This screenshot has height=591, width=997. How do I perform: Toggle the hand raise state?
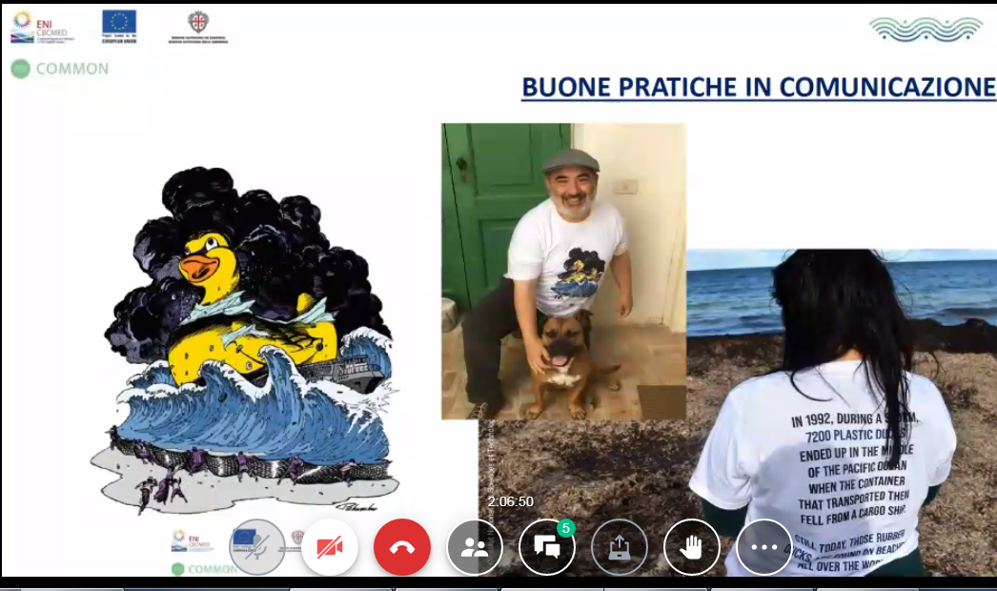[x=691, y=548]
